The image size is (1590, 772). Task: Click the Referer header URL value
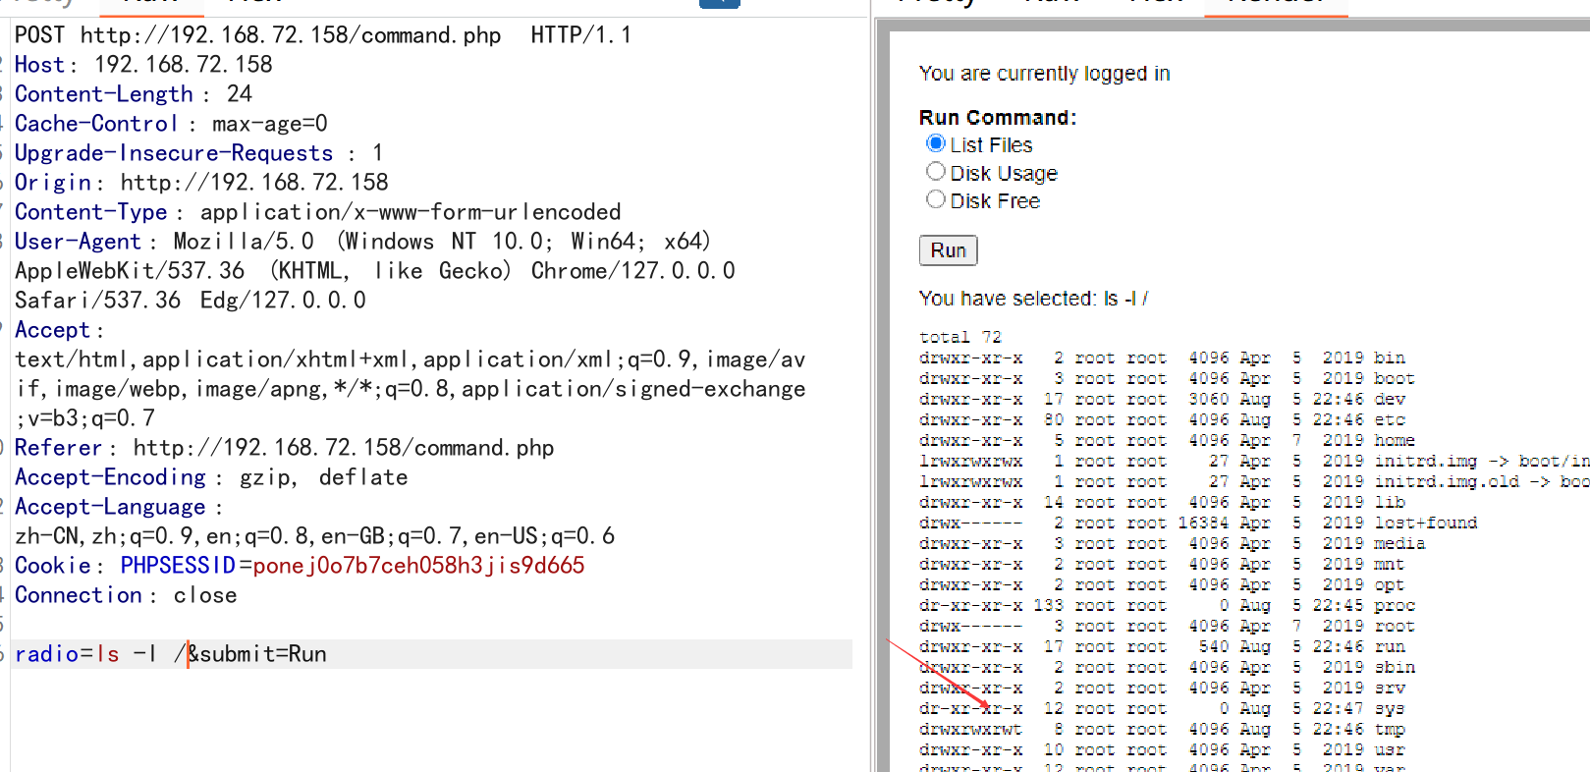pos(344,448)
